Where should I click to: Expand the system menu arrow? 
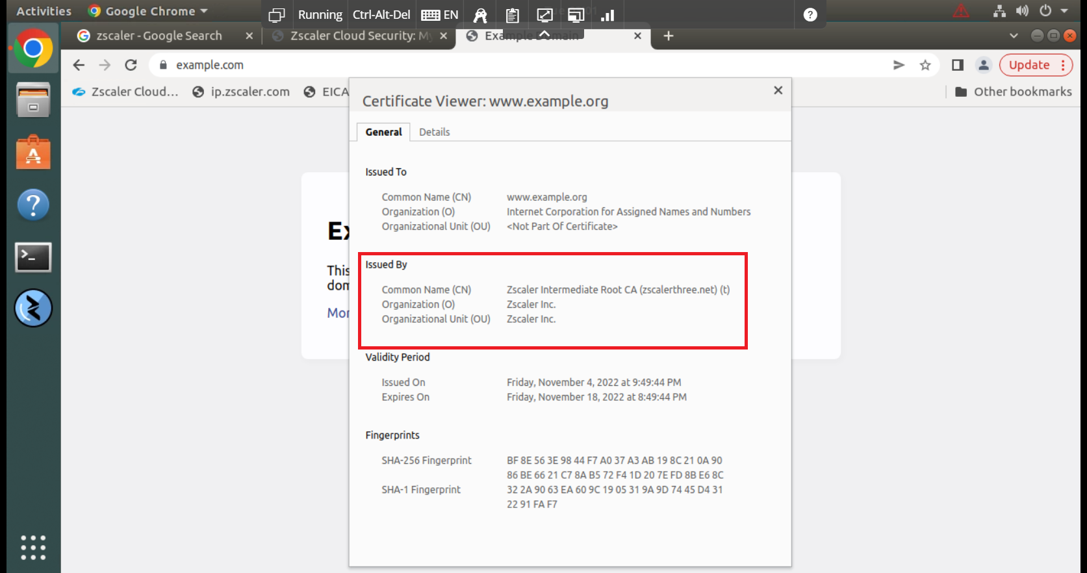[x=1064, y=11]
